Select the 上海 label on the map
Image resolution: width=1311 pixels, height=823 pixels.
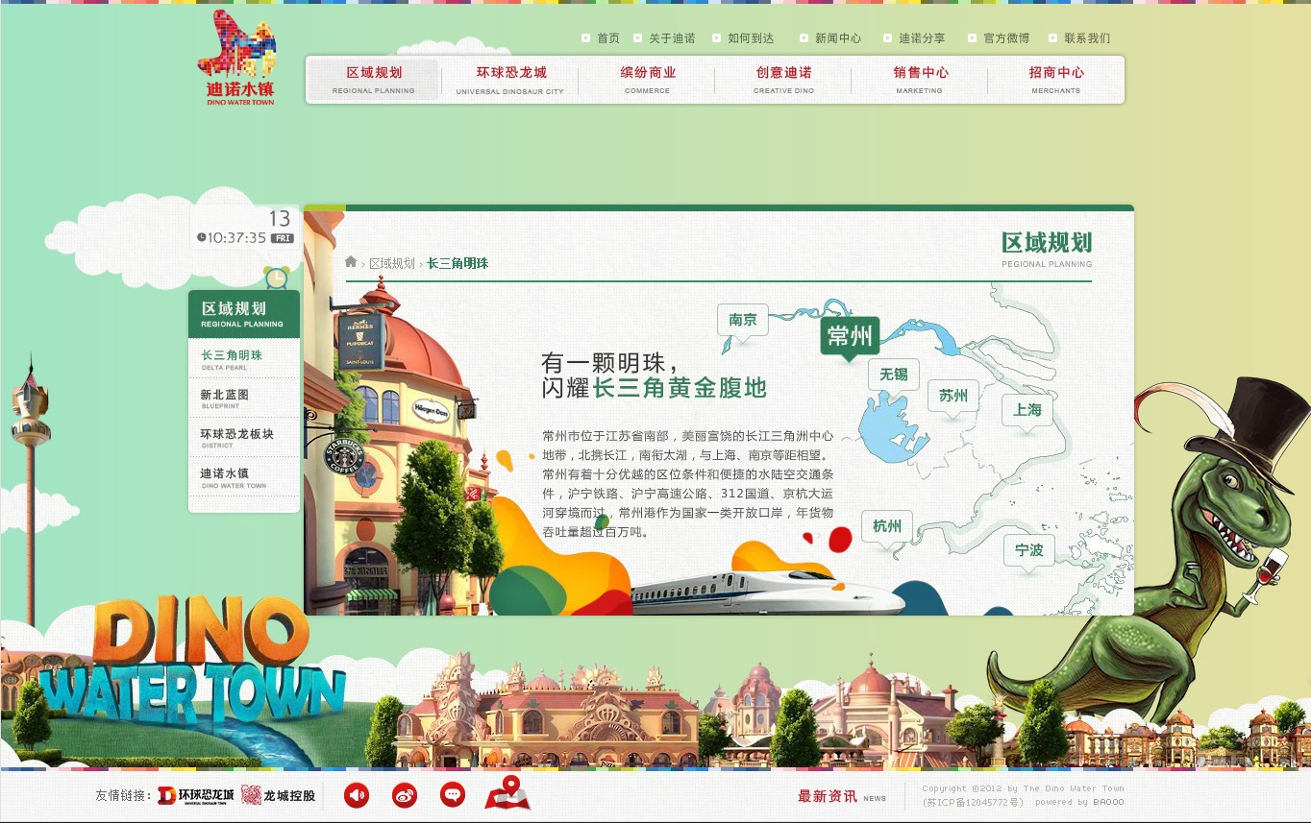coord(1027,410)
